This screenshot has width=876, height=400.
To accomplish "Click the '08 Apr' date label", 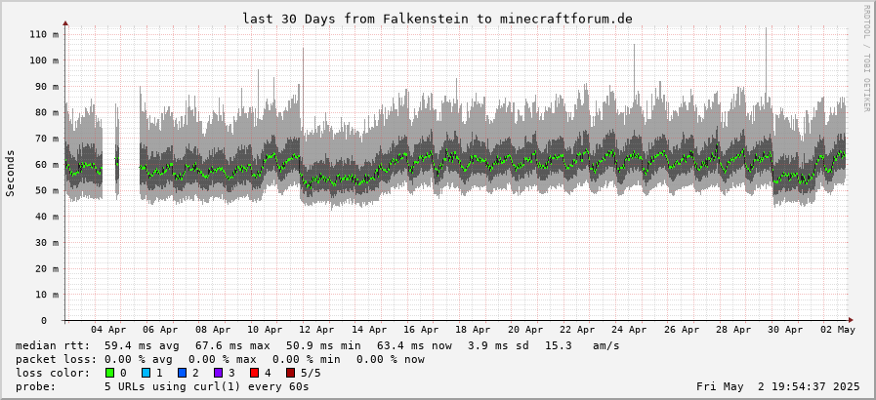I will (213, 330).
